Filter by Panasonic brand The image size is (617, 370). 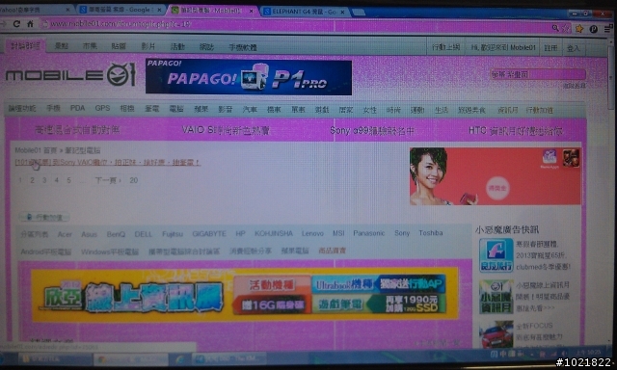point(368,233)
